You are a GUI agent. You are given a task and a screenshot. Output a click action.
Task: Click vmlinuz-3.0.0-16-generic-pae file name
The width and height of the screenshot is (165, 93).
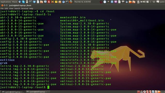tap(86, 84)
